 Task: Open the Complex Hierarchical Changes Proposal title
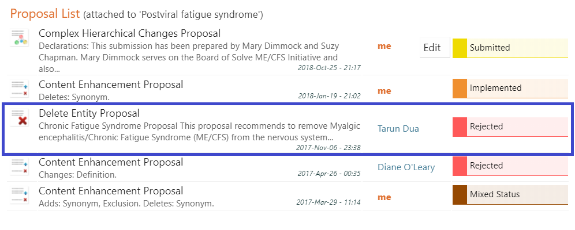point(129,34)
